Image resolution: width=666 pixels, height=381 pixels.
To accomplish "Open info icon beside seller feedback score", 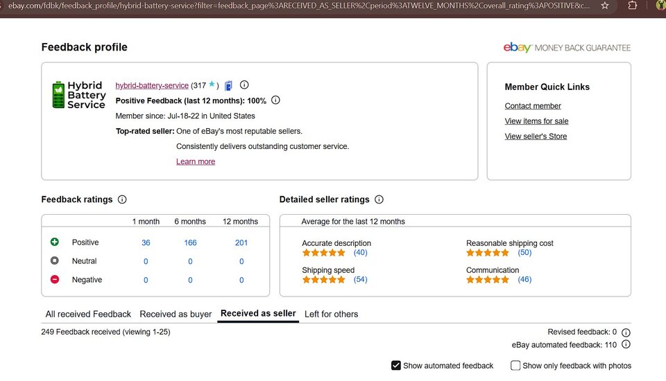I will coord(244,85).
